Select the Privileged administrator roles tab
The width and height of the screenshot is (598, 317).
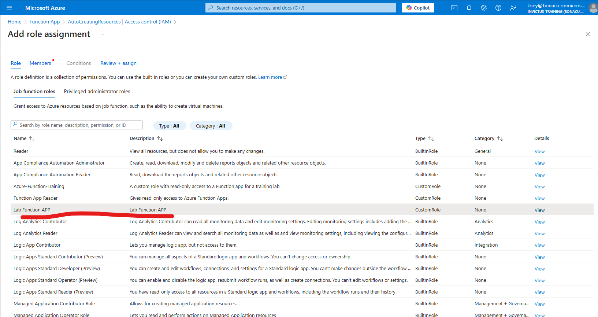coord(97,91)
